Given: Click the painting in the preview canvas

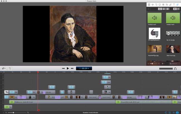Looking at the screenshot, I should 73,34.
